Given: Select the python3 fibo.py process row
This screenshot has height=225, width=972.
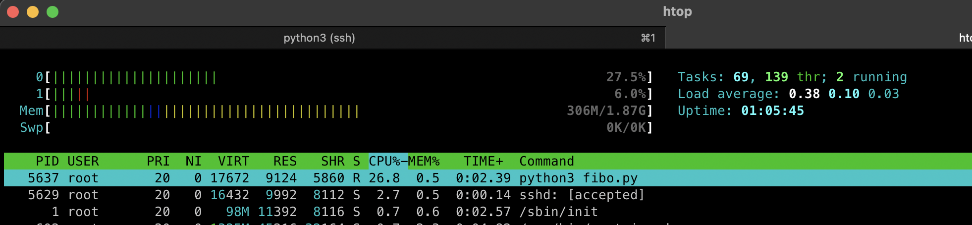Looking at the screenshot, I should pos(488,178).
